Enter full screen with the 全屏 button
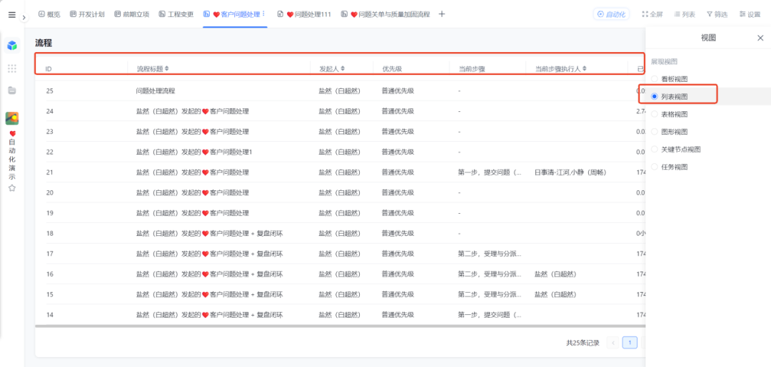Screen dimensions: 771x367 point(652,14)
